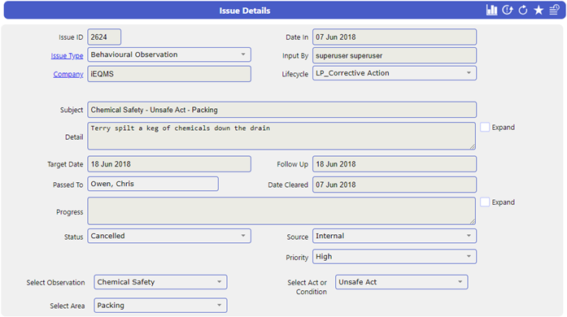This screenshot has height=317, width=567.
Task: Open the Select Act or Condition dropdown
Action: point(401,282)
